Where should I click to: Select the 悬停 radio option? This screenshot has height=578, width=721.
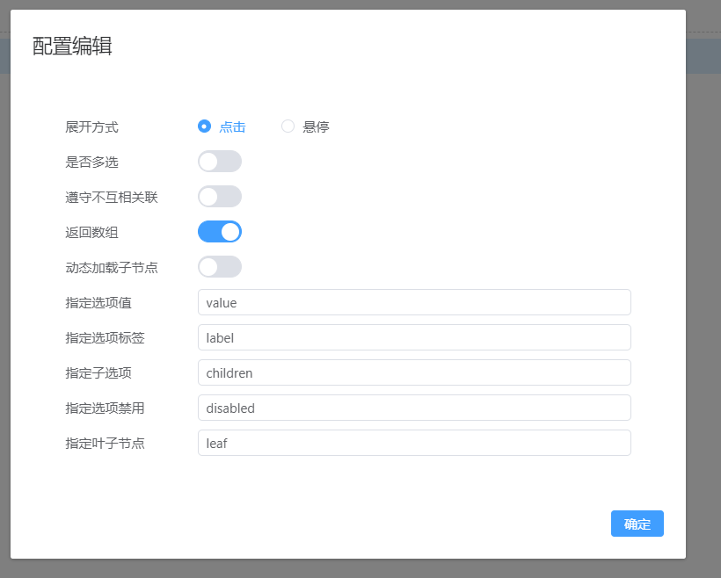[305, 126]
